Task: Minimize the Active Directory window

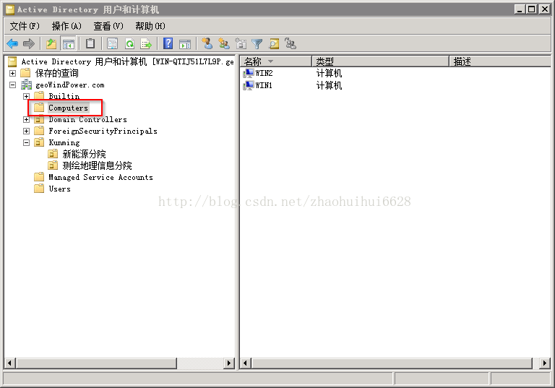Action: (520, 9)
